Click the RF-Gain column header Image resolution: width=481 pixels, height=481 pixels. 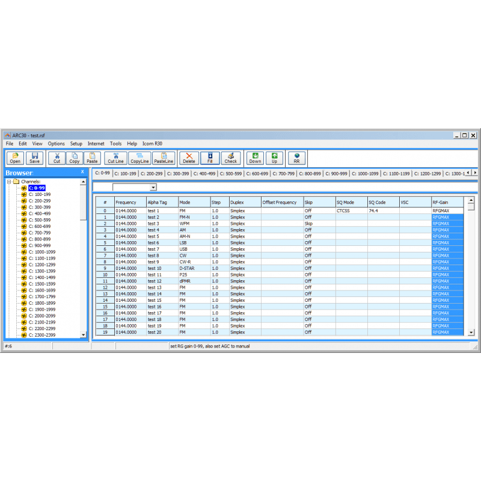447,203
